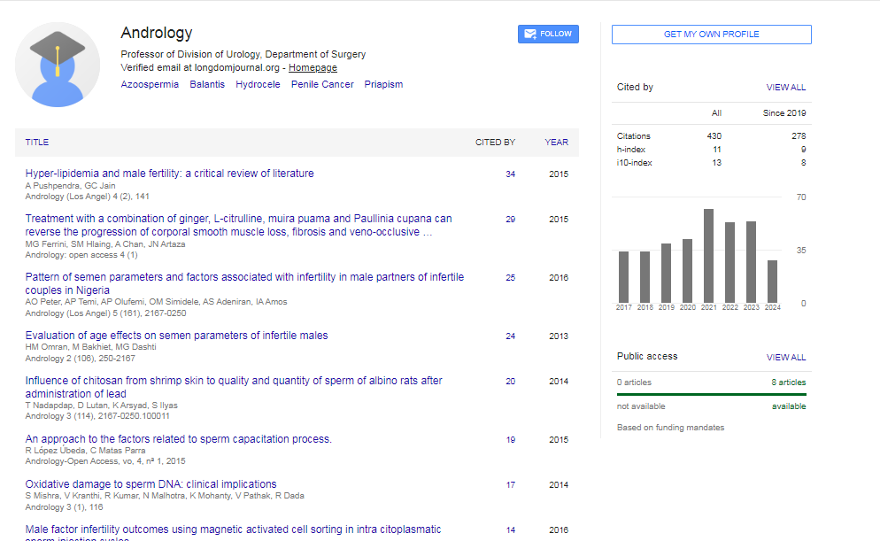
Task: Sort the list by Title header
Action: [x=37, y=142]
